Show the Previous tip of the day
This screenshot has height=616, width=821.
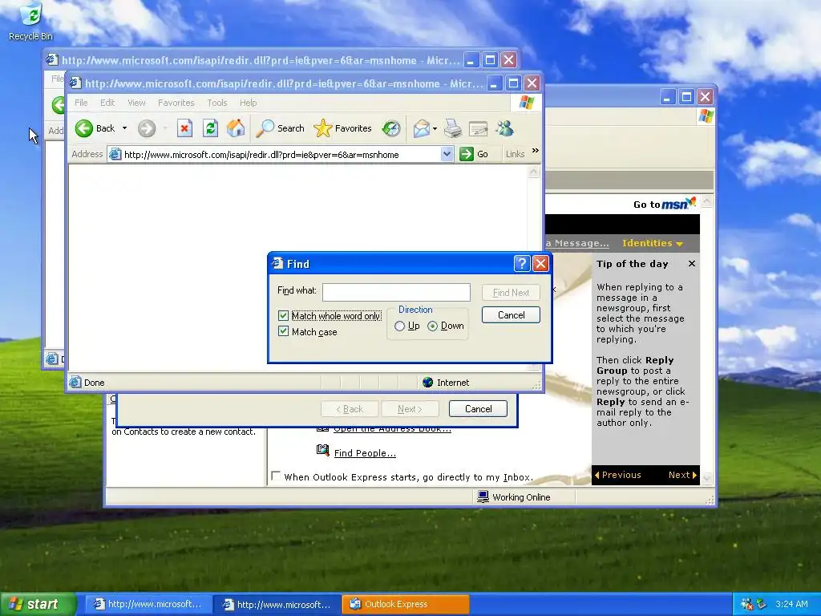[618, 475]
